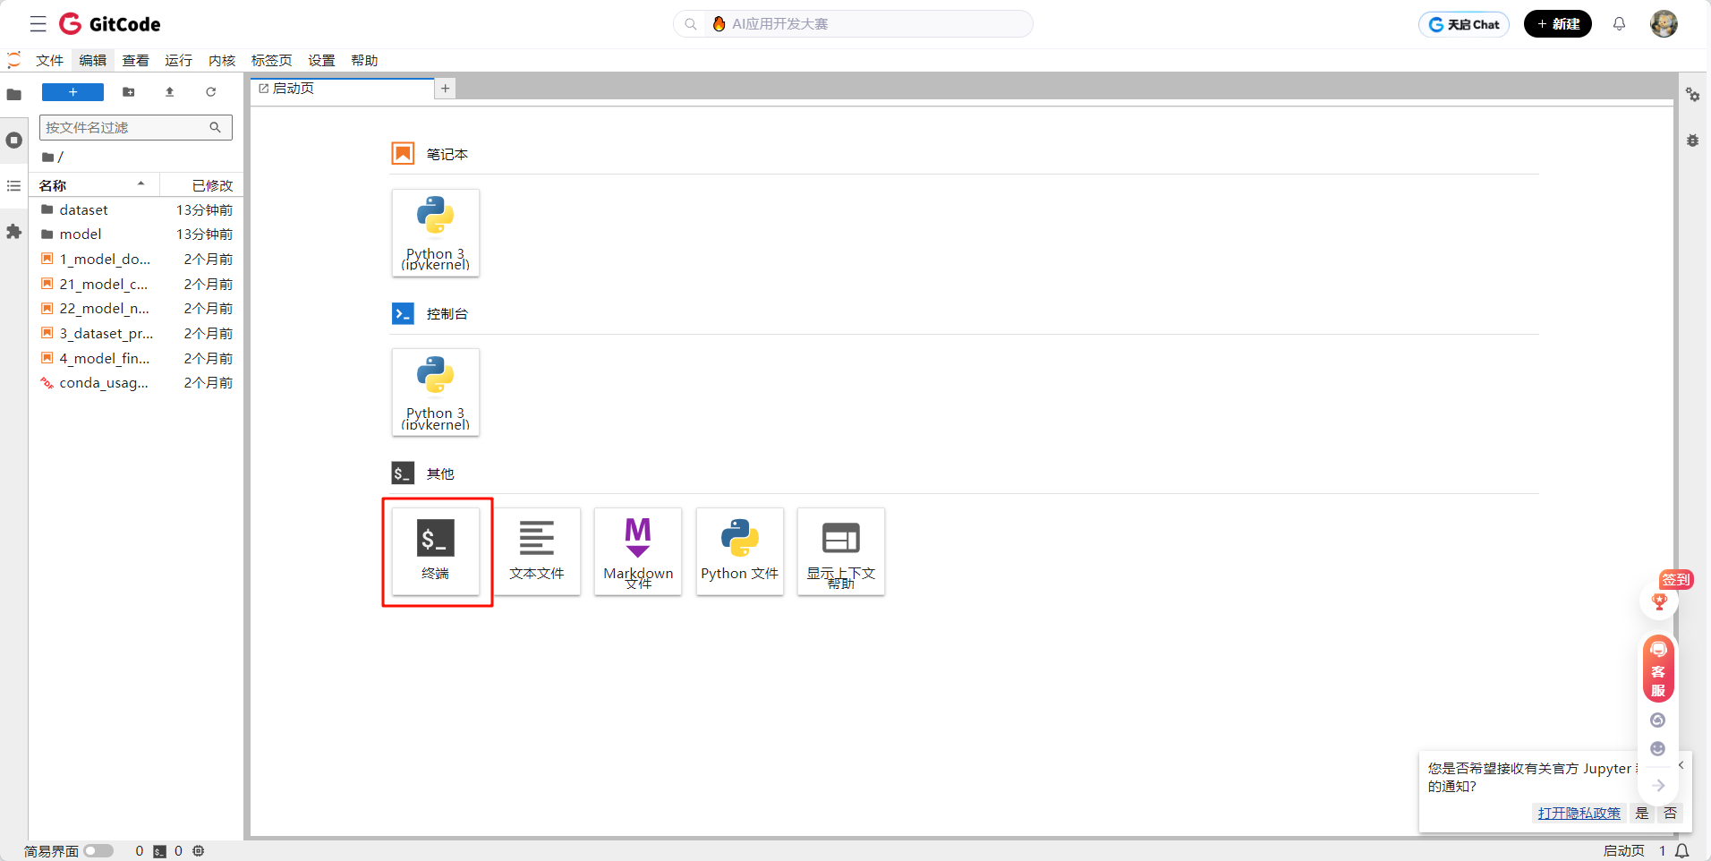Open 天启 Chat

1464,24
